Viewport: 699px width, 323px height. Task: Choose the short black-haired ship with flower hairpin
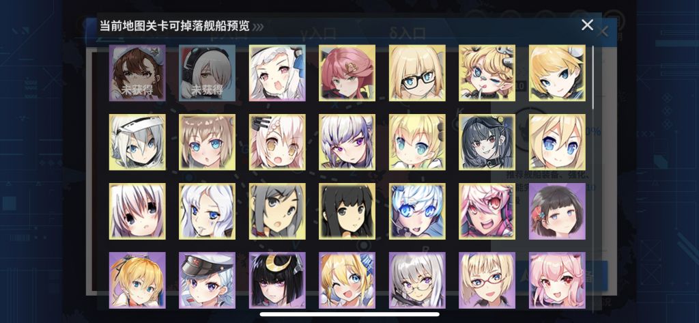557,211
